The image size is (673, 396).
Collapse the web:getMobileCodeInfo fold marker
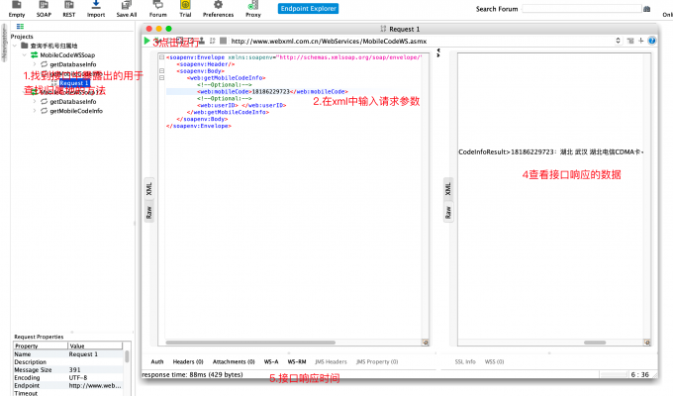(161, 78)
